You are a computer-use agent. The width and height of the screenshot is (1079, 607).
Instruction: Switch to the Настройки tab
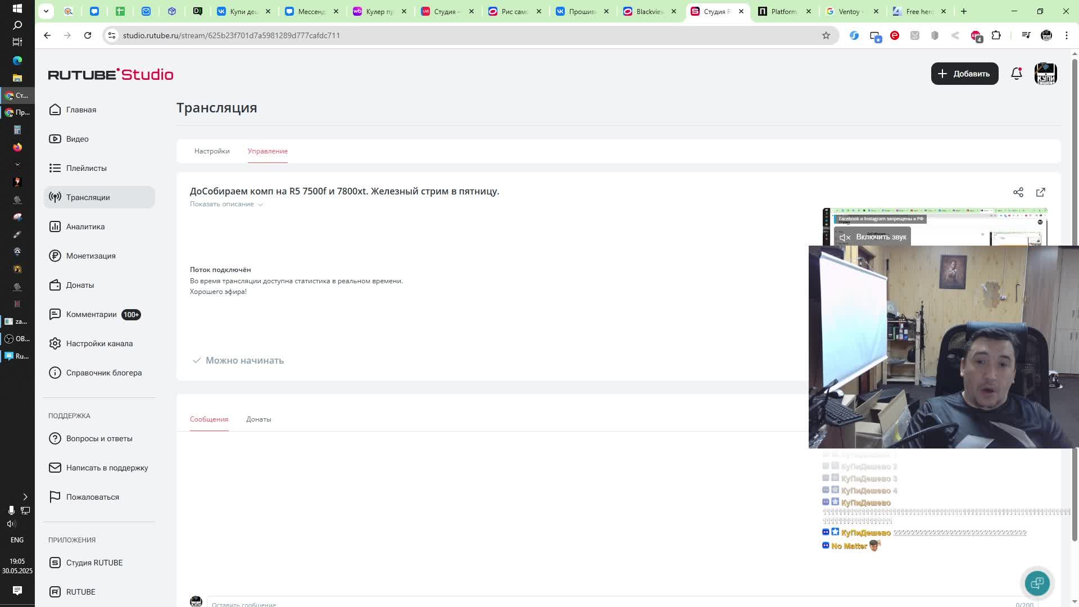[212, 151]
